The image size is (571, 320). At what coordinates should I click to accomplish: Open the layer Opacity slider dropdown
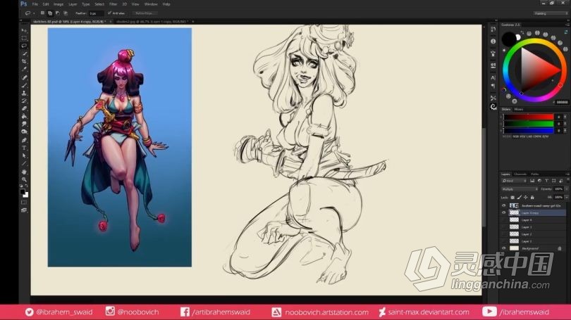[x=566, y=189]
